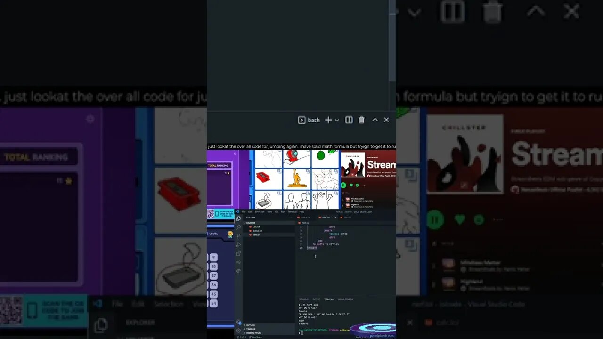603x339 pixels.
Task: Open the launch profile chevron beside bash plus
Action: 337,120
